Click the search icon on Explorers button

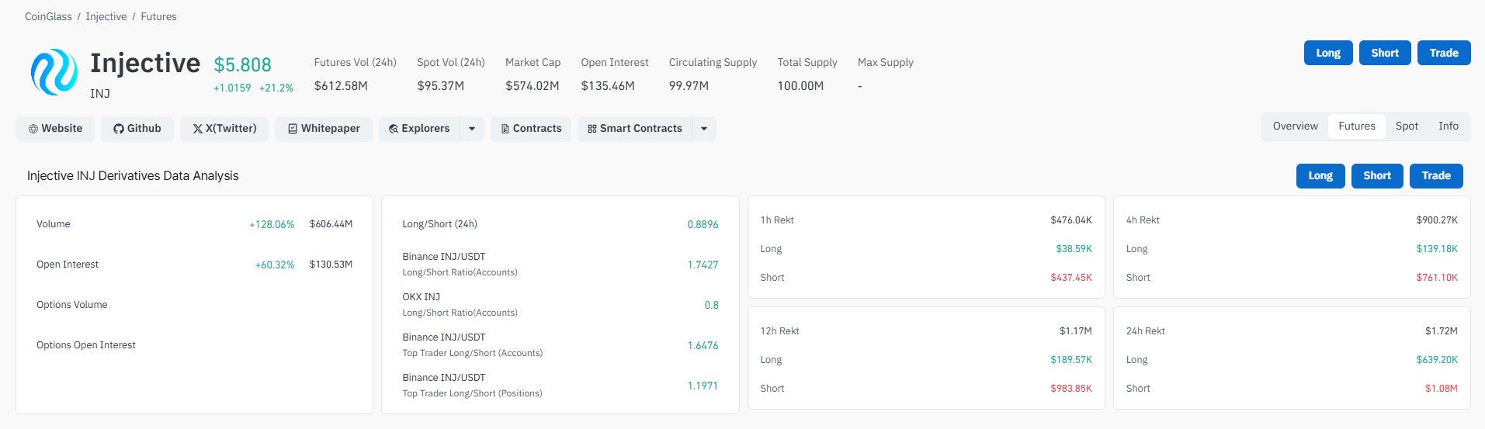coord(394,129)
